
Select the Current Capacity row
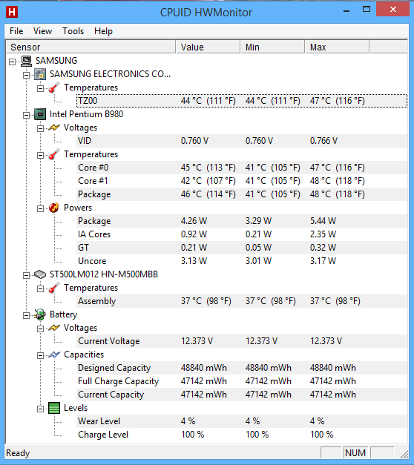coord(242,395)
